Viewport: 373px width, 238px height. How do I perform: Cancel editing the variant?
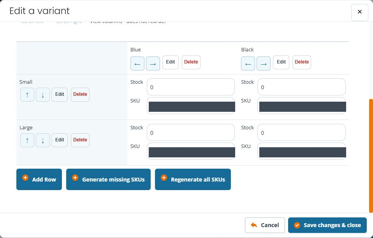pyautogui.click(x=265, y=225)
